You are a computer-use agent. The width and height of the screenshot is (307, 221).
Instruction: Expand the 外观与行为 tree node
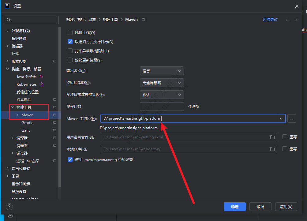pos(8,31)
